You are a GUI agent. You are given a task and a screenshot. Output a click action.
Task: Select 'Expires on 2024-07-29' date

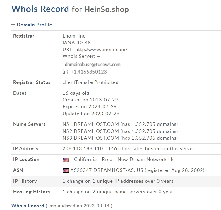coord(90,107)
